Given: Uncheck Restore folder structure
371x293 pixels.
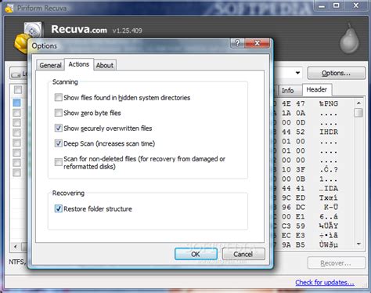Looking at the screenshot, I should (x=59, y=208).
